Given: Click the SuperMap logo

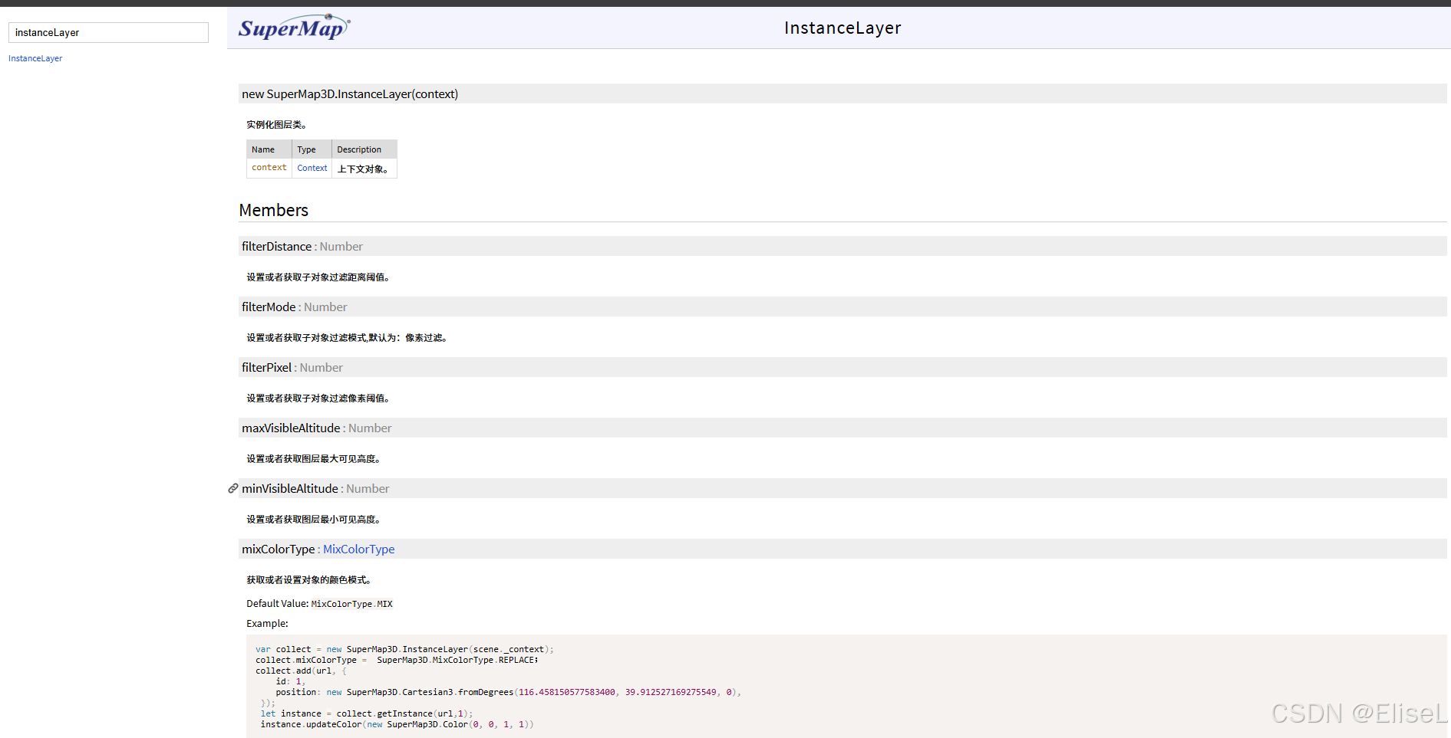Looking at the screenshot, I should tap(294, 28).
